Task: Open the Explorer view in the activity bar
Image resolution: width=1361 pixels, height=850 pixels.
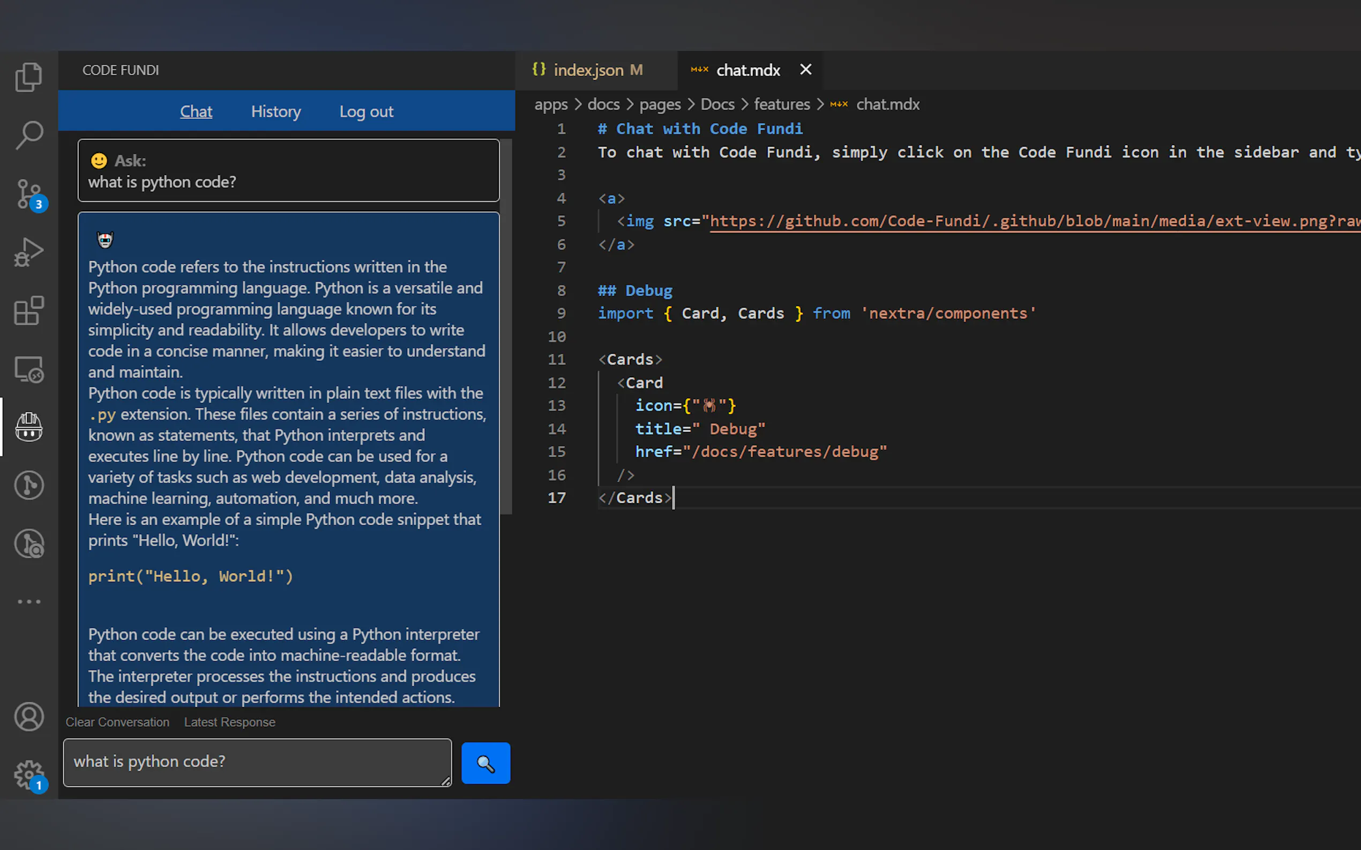Action: click(x=29, y=77)
